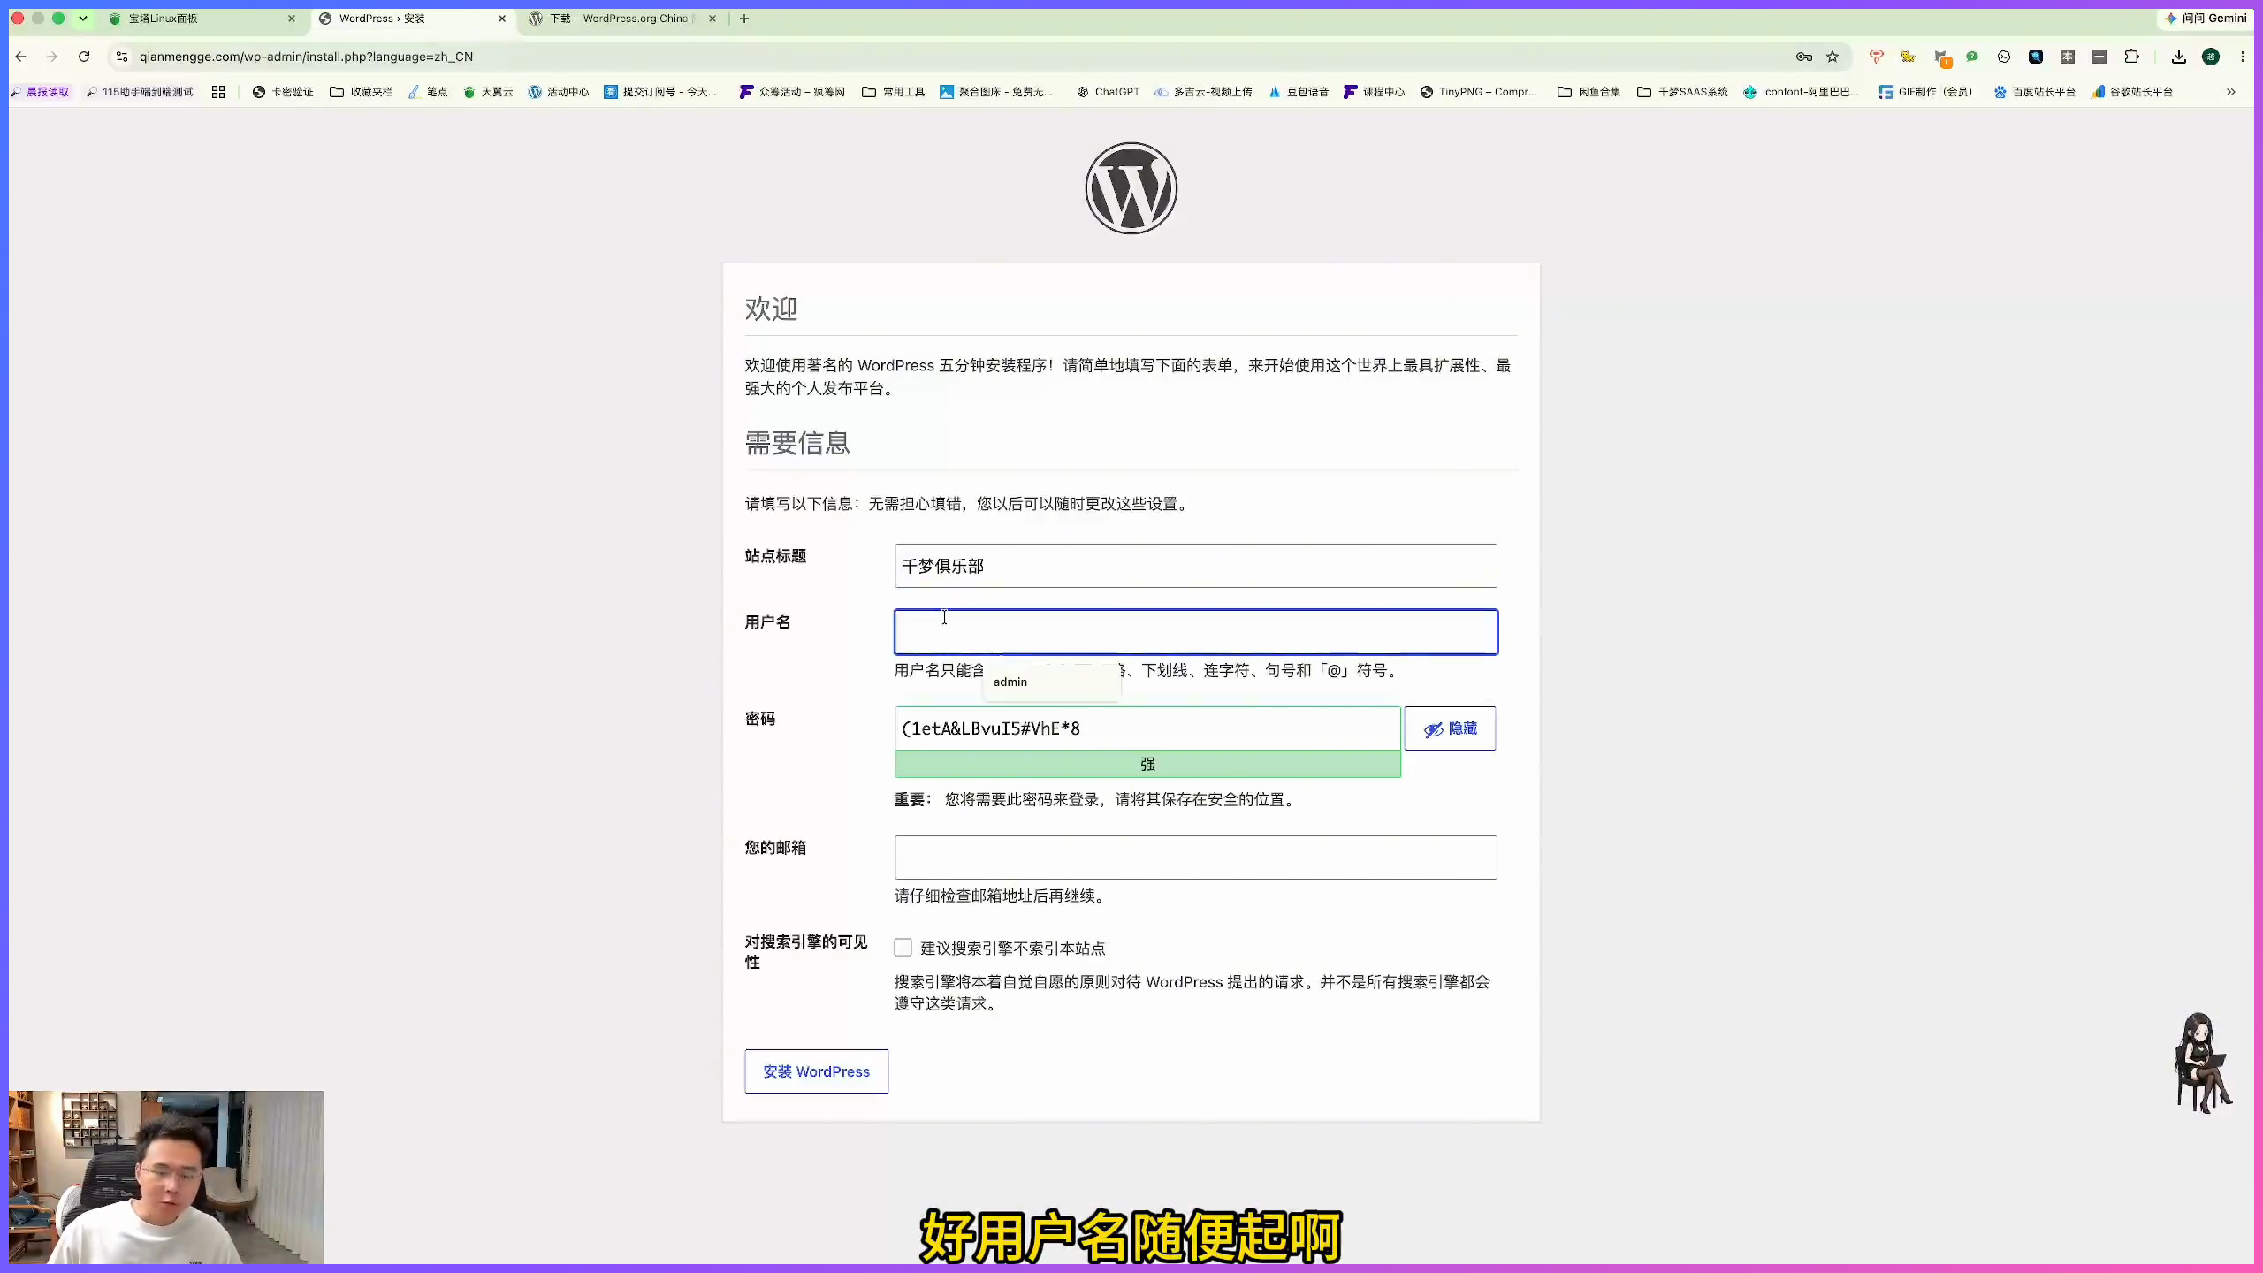Click the 问问 Gemini button
Screen dimensions: 2263x1273
[2205, 19]
